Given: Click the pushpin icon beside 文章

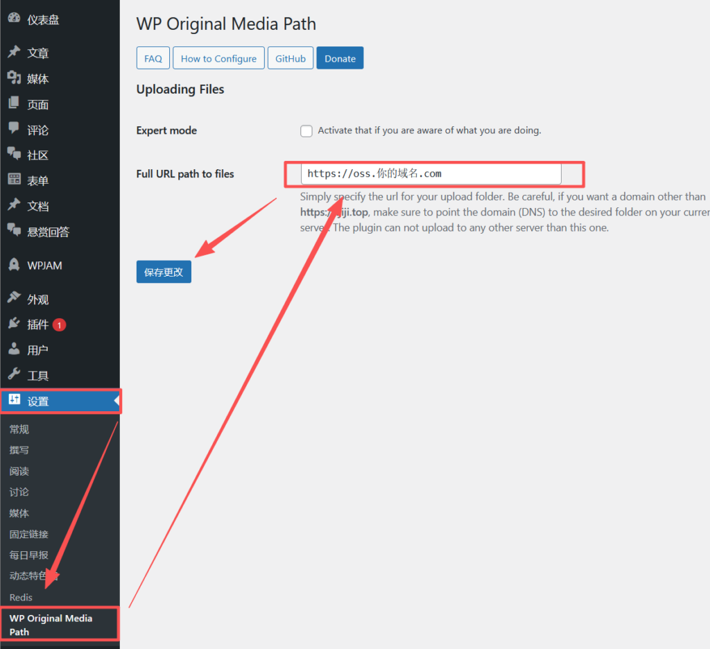Looking at the screenshot, I should pyautogui.click(x=14, y=53).
